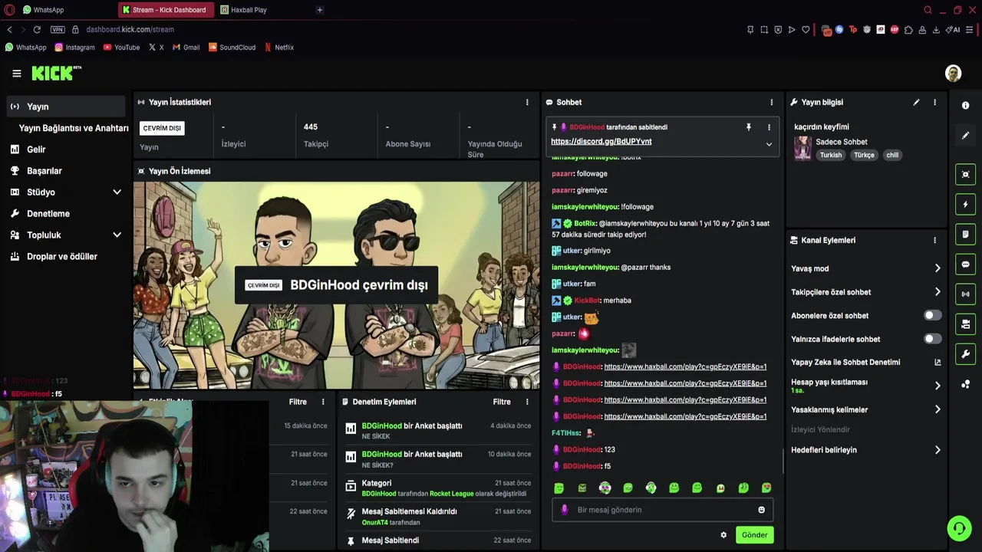Image resolution: width=982 pixels, height=552 pixels.
Task: Open the hamburger menu beside Kick logo
Action: [17, 74]
